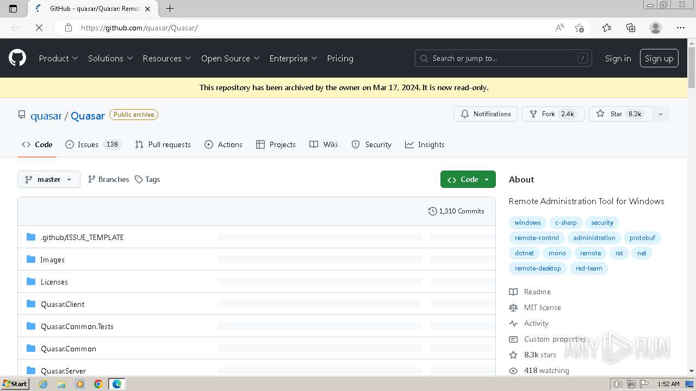696x391 pixels.
Task: Expand the Star lists dropdown arrow
Action: [x=661, y=114]
